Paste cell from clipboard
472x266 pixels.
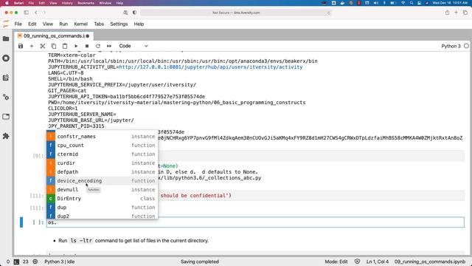[x=65, y=46]
